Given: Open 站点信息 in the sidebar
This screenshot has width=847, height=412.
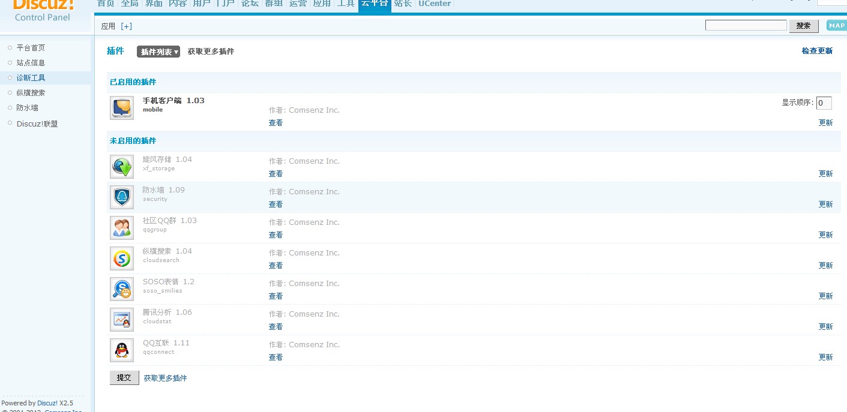Looking at the screenshot, I should click(x=31, y=63).
